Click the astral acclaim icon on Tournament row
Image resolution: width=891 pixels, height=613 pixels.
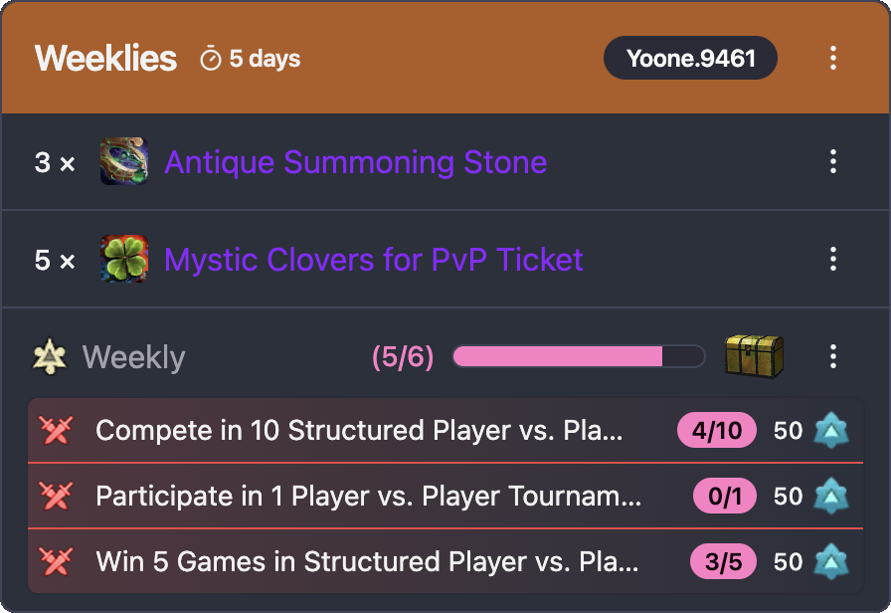pyautogui.click(x=830, y=496)
